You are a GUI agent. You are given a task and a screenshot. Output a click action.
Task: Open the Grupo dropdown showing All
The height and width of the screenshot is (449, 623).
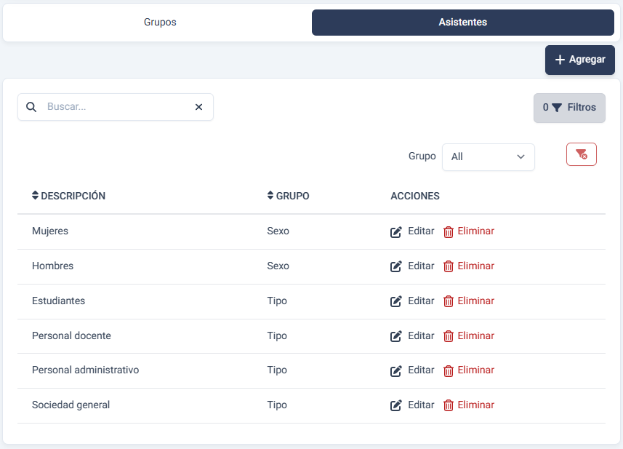(488, 156)
